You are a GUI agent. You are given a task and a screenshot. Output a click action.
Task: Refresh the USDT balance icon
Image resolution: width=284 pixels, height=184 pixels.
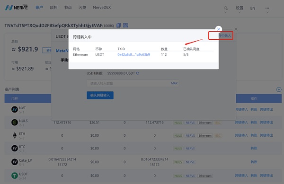click(x=137, y=73)
